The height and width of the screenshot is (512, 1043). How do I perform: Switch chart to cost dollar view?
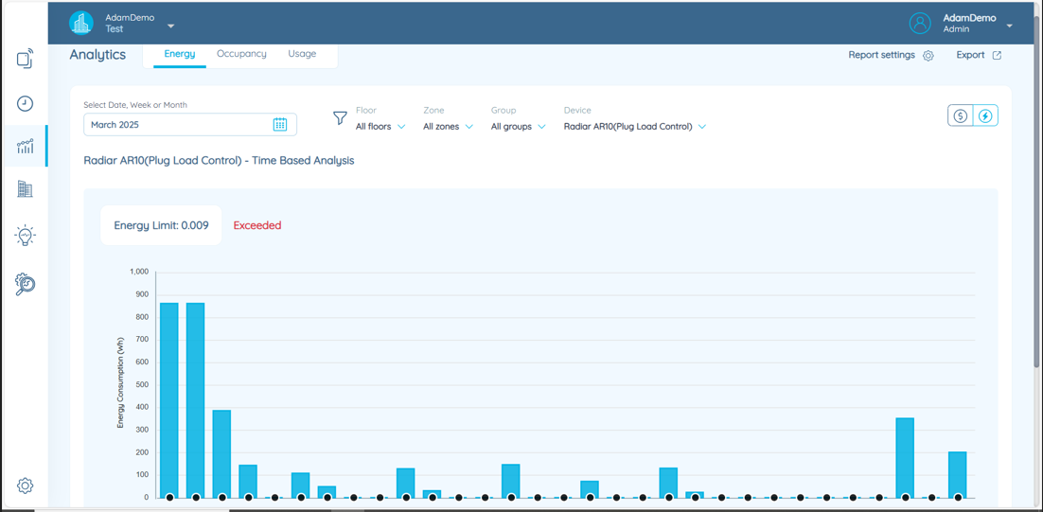[x=961, y=115]
